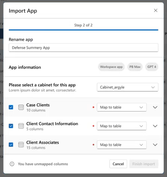Screen dimensions: 167x177
Task: Click the unmapped columns warning icon
Action: [x=12, y=164]
